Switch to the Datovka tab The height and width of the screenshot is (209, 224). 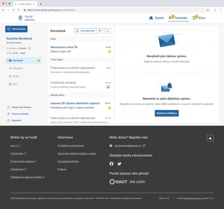tap(178, 18)
